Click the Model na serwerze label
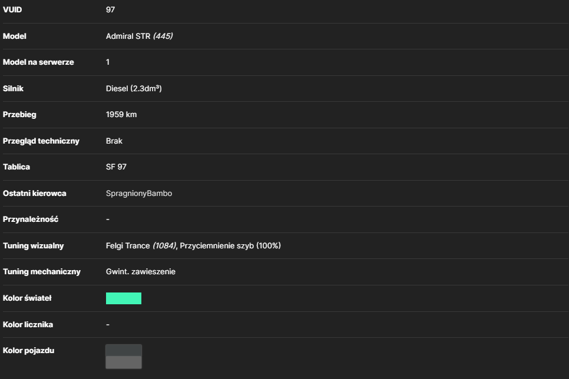This screenshot has width=569, height=379. (38, 62)
